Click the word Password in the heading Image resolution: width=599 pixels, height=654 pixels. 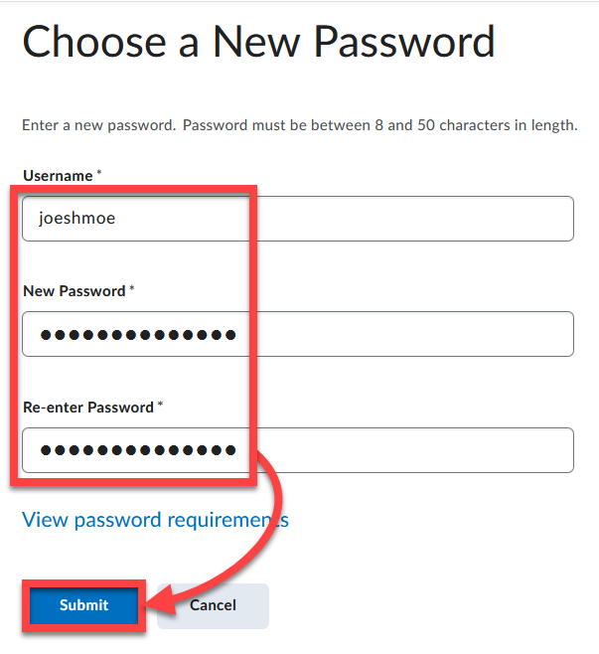point(404,42)
